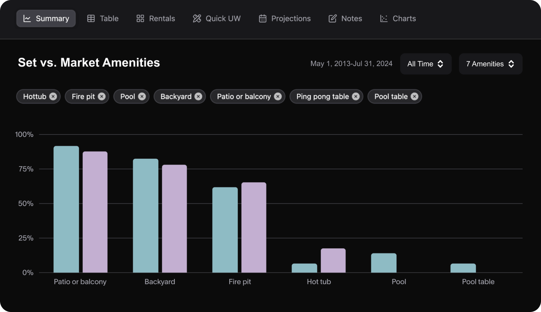Open the All Time range dropdown
541x312 pixels.
pos(426,64)
